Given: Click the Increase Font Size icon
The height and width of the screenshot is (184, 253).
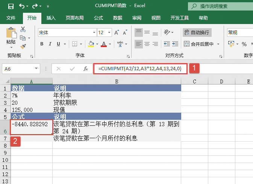Looking at the screenshot, I should [x=117, y=33].
